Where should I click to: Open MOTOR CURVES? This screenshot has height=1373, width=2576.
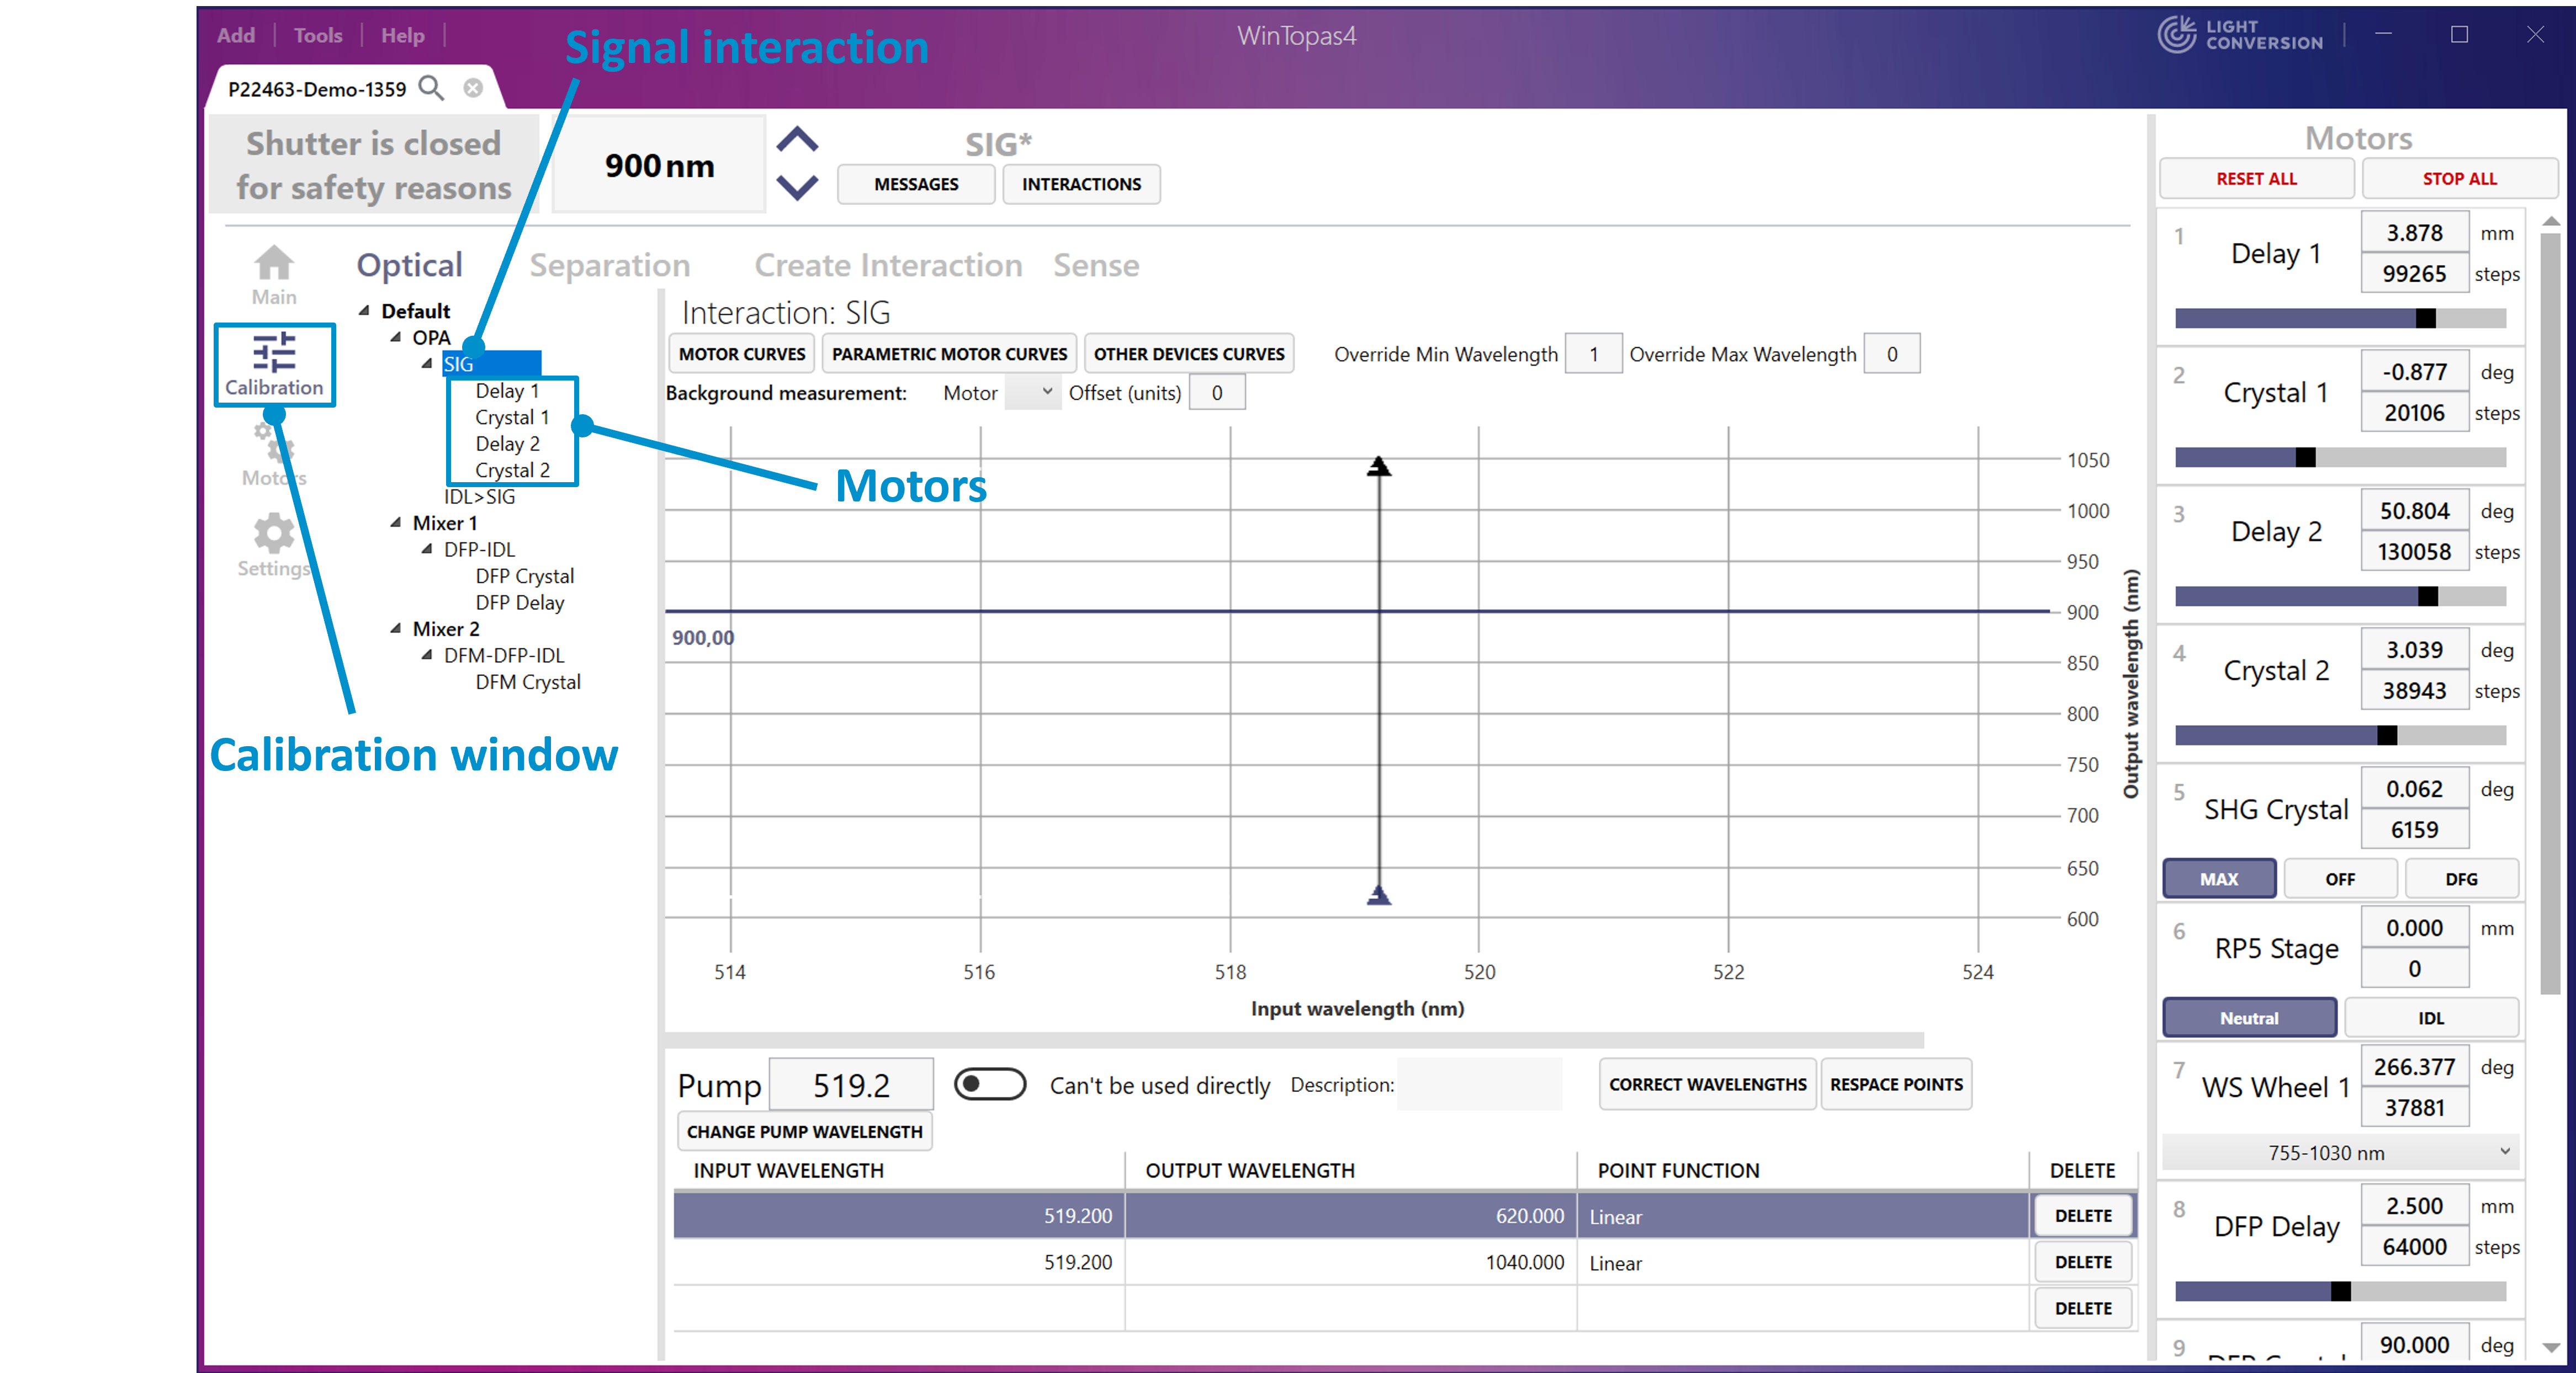click(x=742, y=353)
